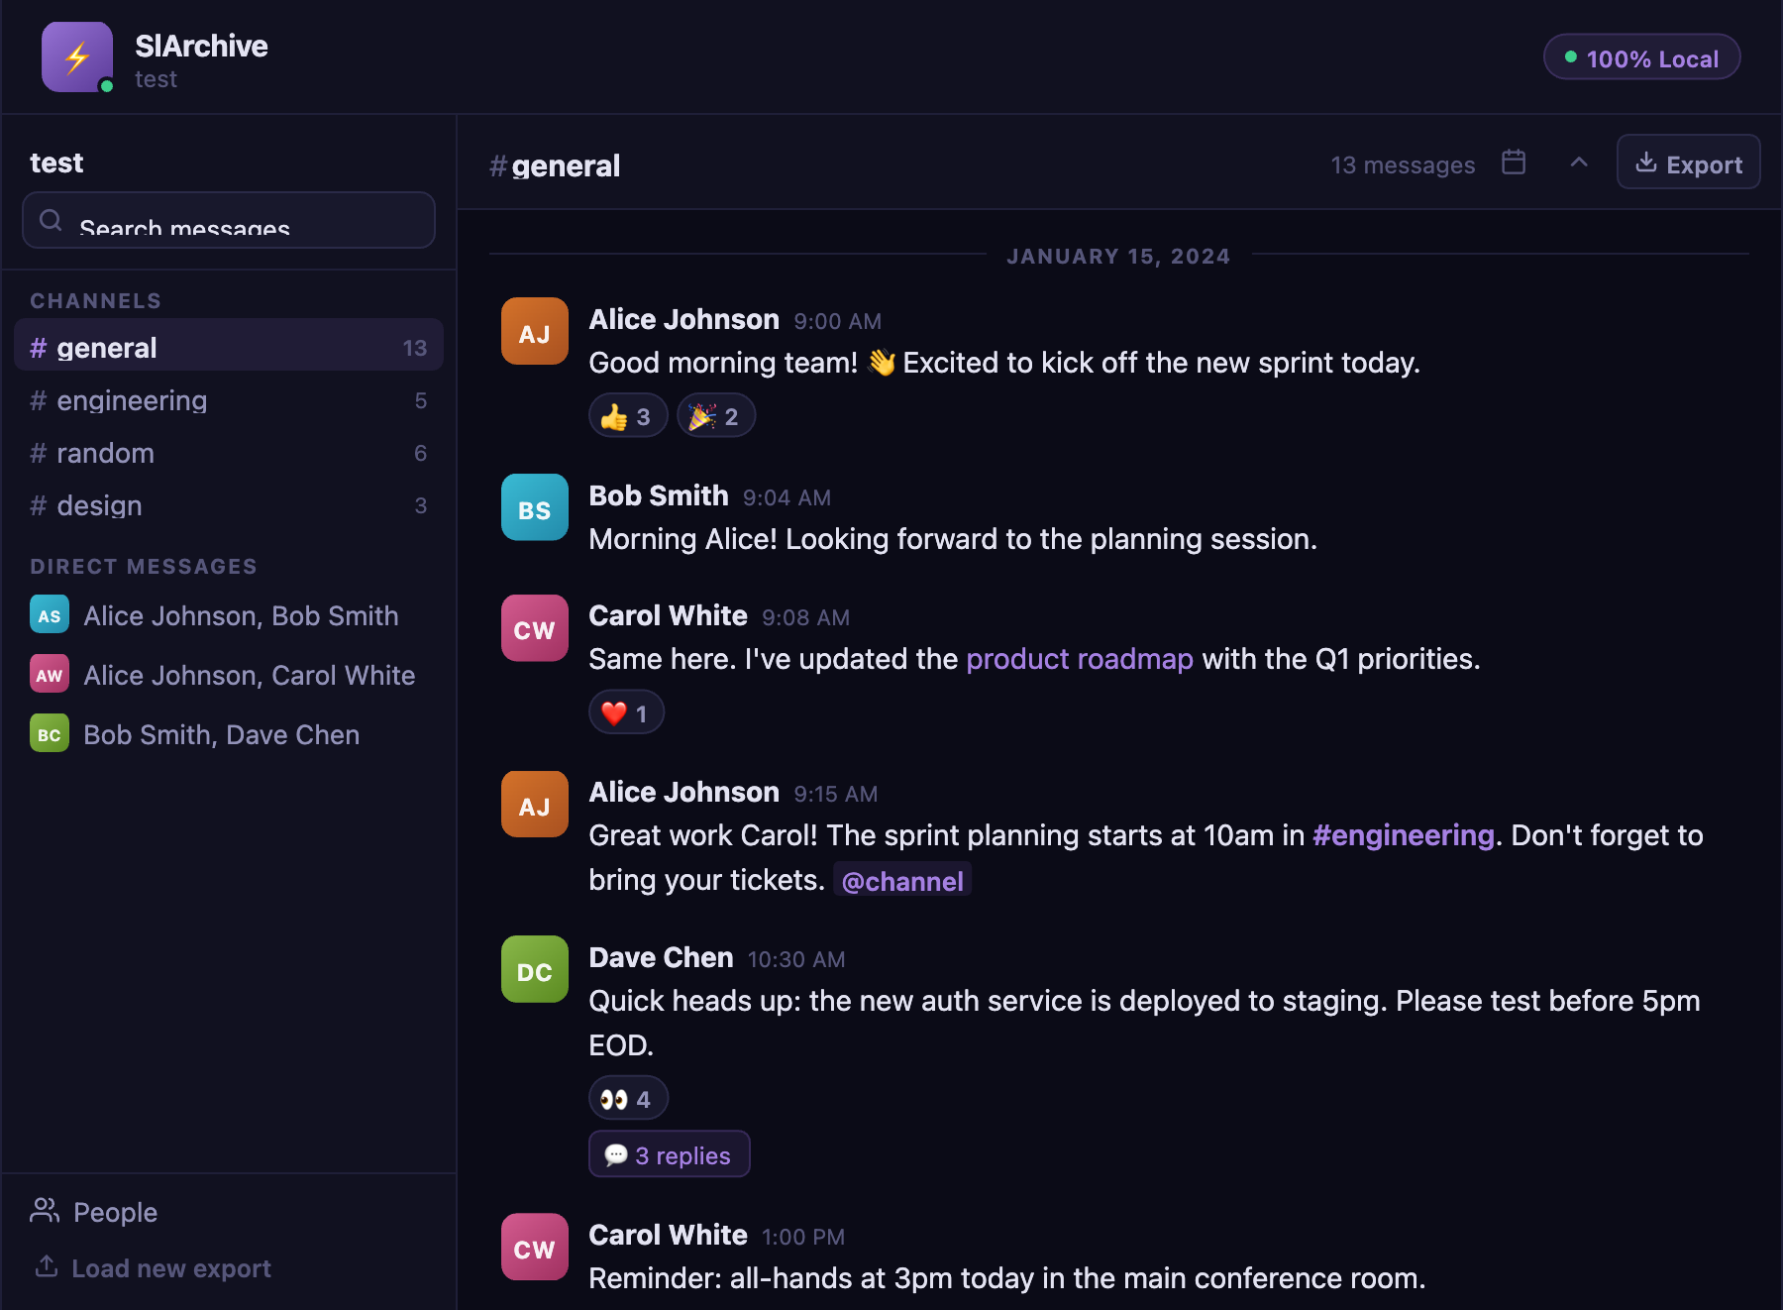This screenshot has height=1310, width=1783.
Task: Collapse messages using the chevron near Export
Action: pyautogui.click(x=1579, y=163)
